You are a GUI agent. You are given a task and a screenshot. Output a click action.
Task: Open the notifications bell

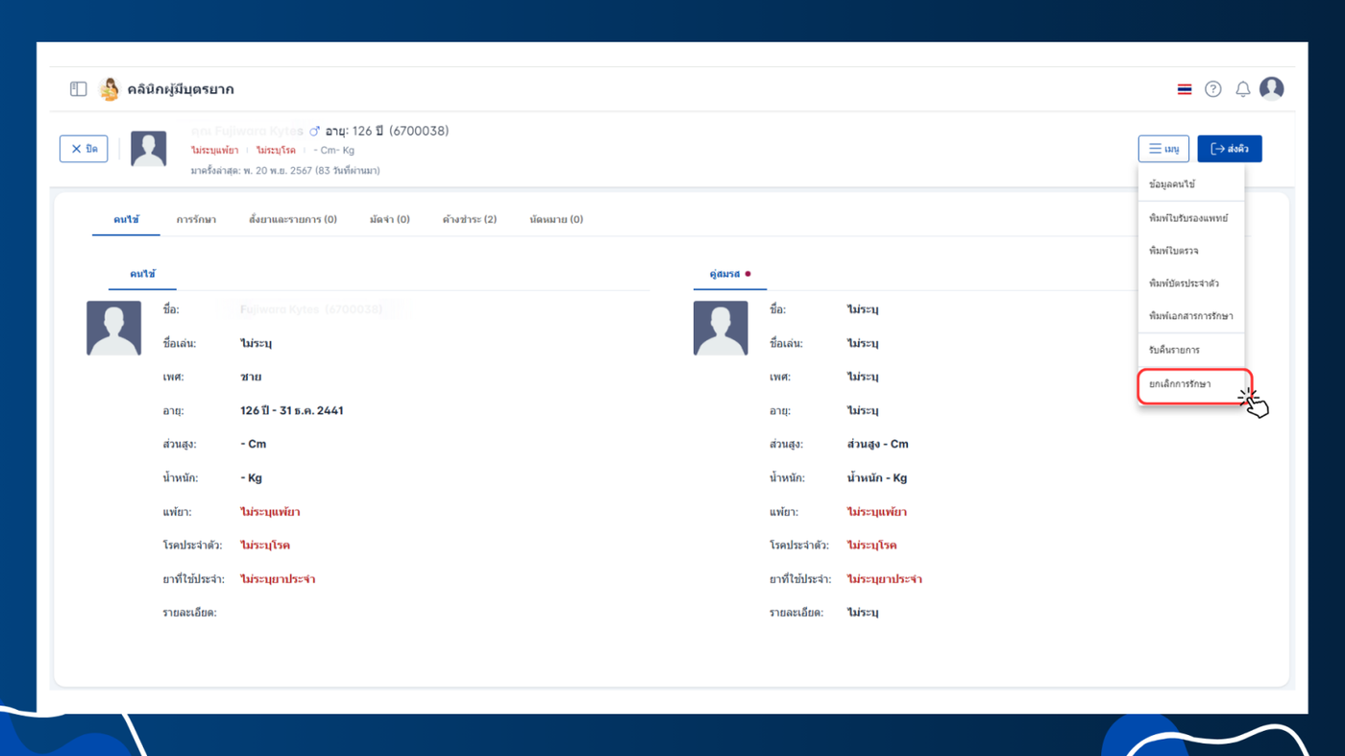tap(1242, 89)
